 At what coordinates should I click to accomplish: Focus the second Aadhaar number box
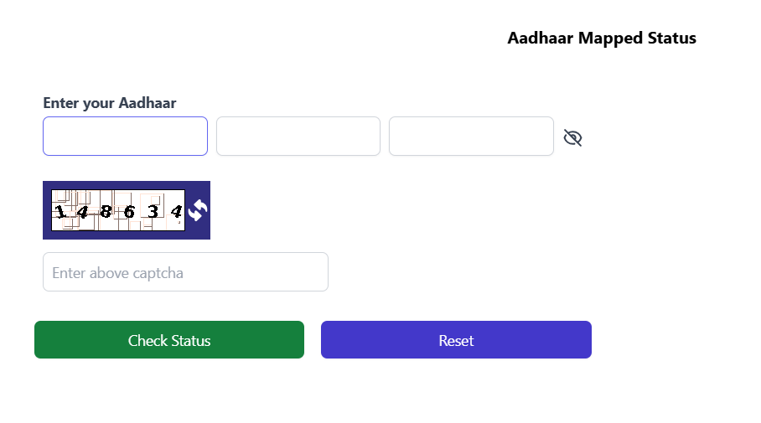[298, 136]
